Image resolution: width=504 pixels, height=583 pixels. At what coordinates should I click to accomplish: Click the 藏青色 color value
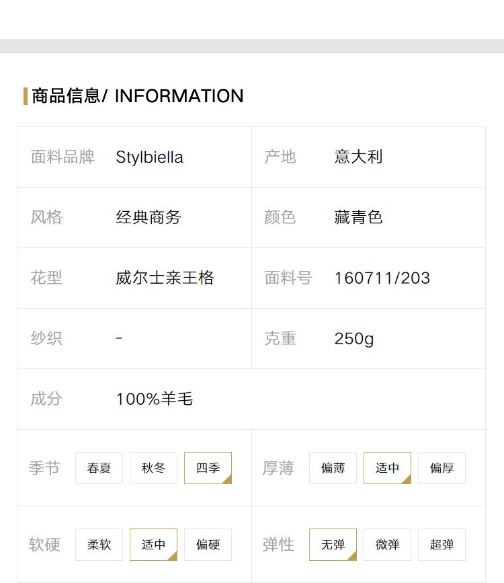point(358,217)
